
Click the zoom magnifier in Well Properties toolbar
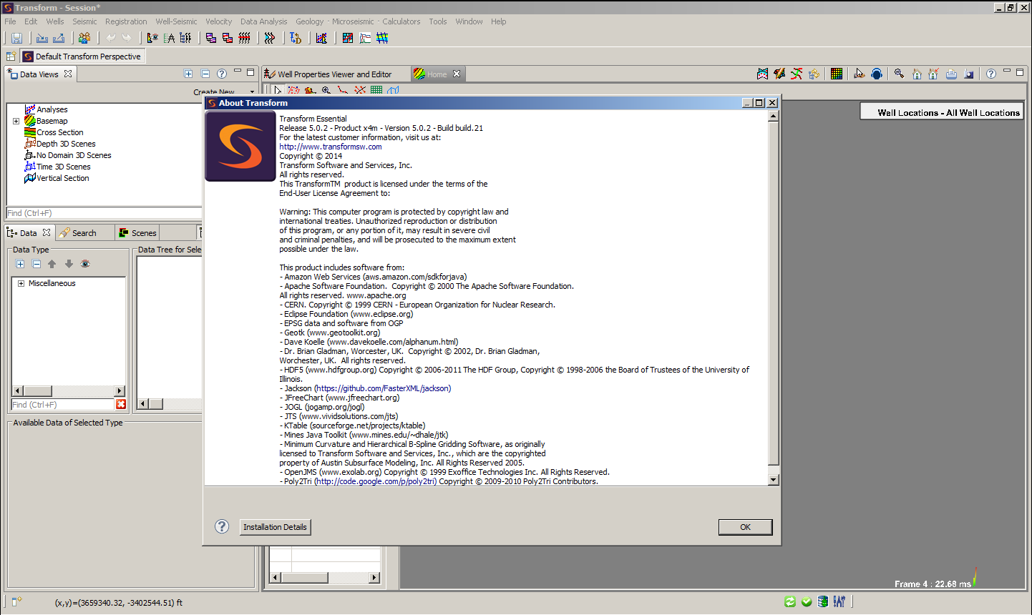(x=326, y=90)
